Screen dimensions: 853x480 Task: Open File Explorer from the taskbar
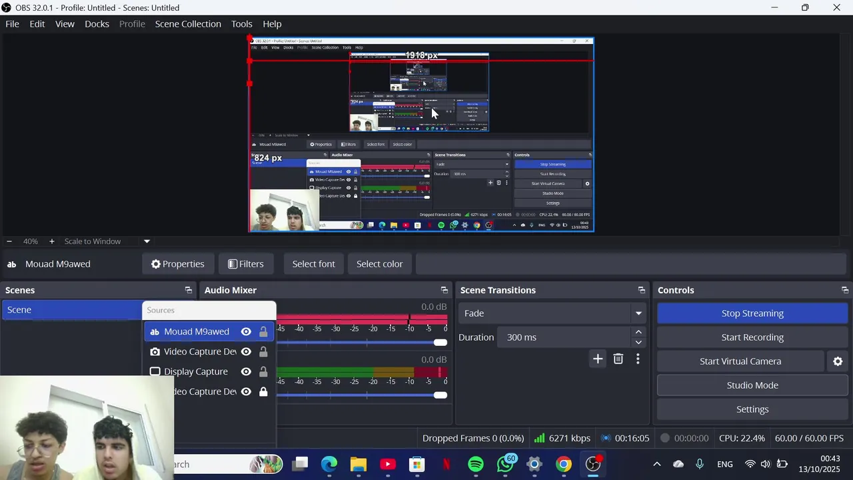click(359, 464)
